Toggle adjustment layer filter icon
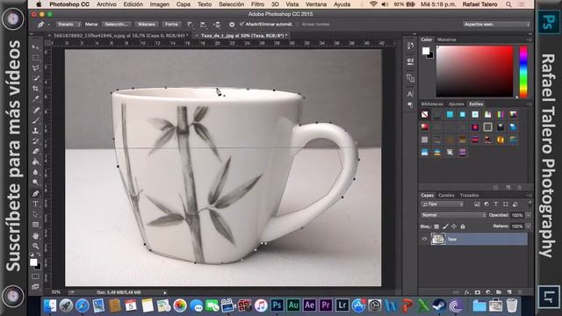The height and width of the screenshot is (316, 562). click(x=486, y=205)
